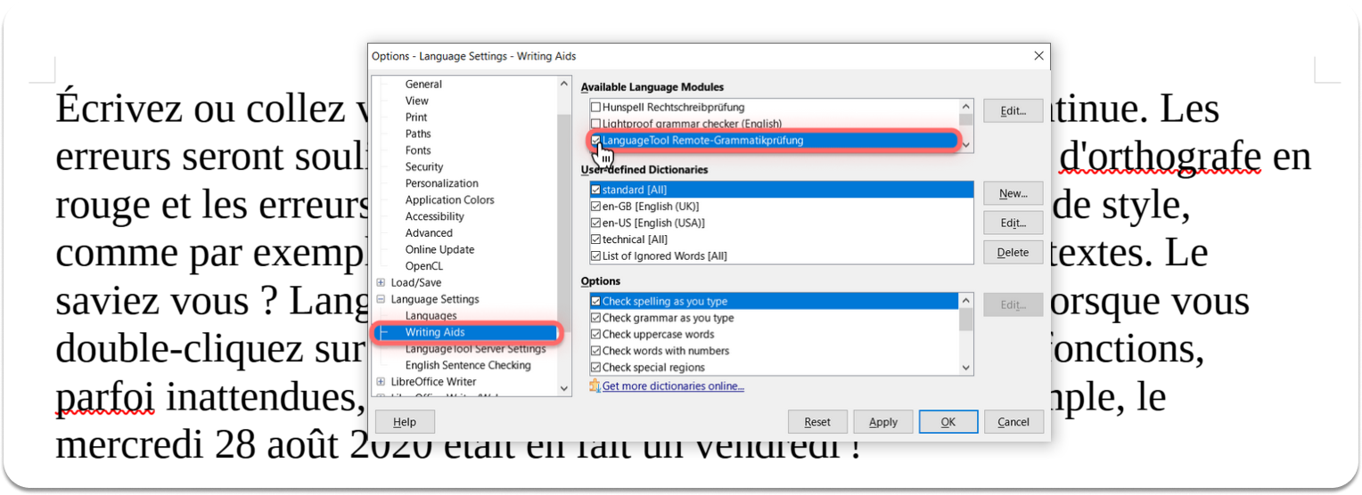Screen dimensions: 1362x495
Task: Select the LibreOffice Writer tree label
Action: 433,382
